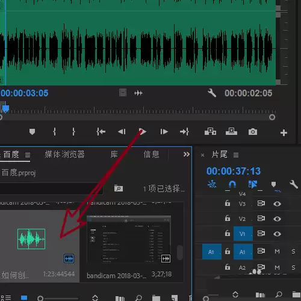Solo track A1
The width and height of the screenshot is (301, 301).
tap(293, 251)
